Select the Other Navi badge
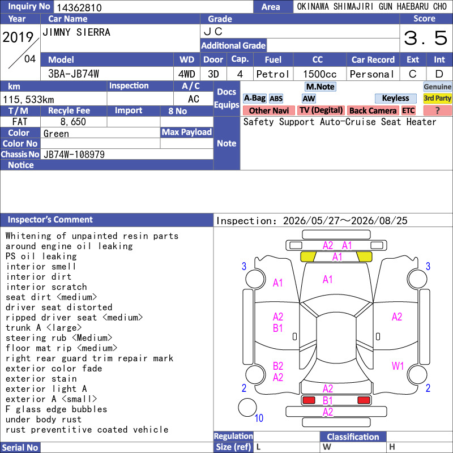Image resolution: width=453 pixels, height=453 pixels. (268, 110)
